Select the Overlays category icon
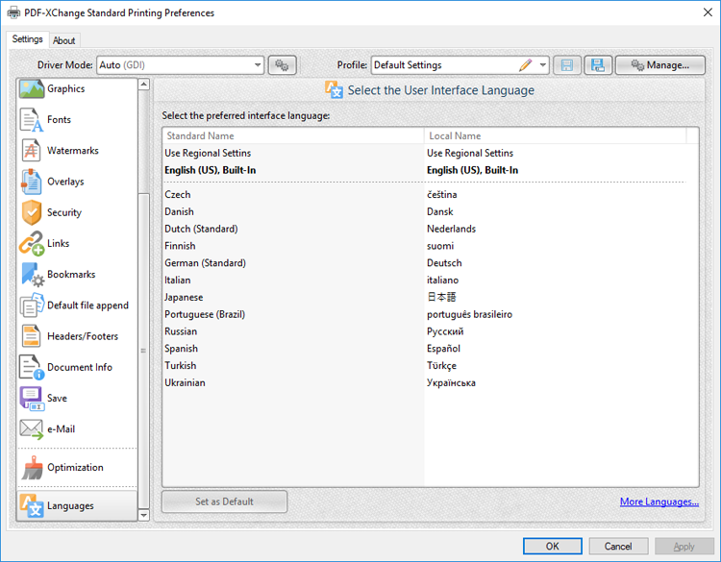This screenshot has height=562, width=721. tap(32, 182)
